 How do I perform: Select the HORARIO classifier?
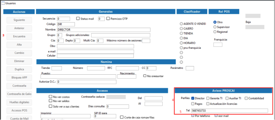point(181,43)
